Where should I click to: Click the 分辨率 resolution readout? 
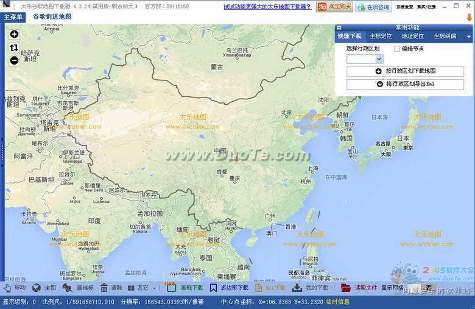tap(162, 302)
